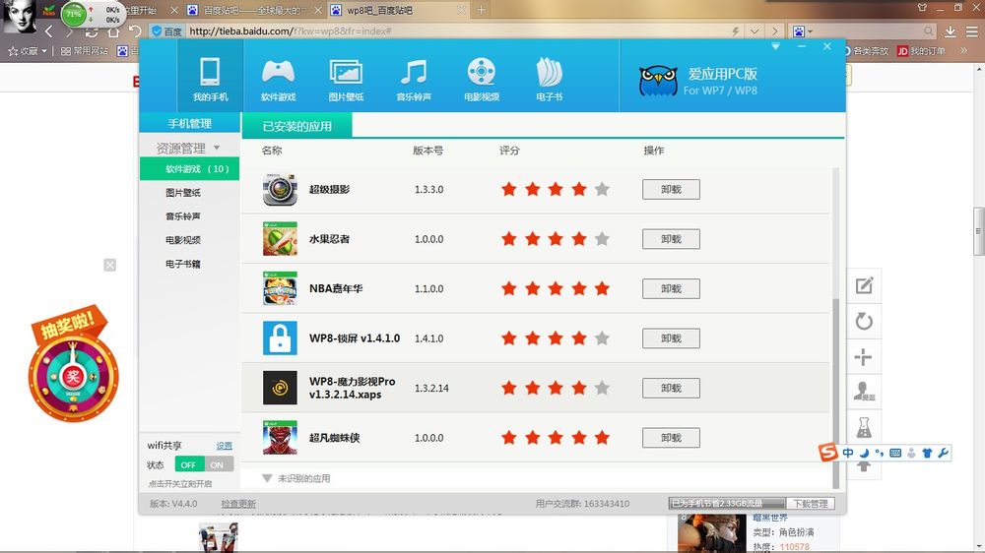The height and width of the screenshot is (553, 985).
Task: Open the 软件游戏 gamepad section
Action: pos(278,79)
